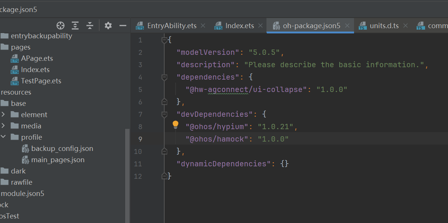Select the profile folder label

click(x=32, y=137)
